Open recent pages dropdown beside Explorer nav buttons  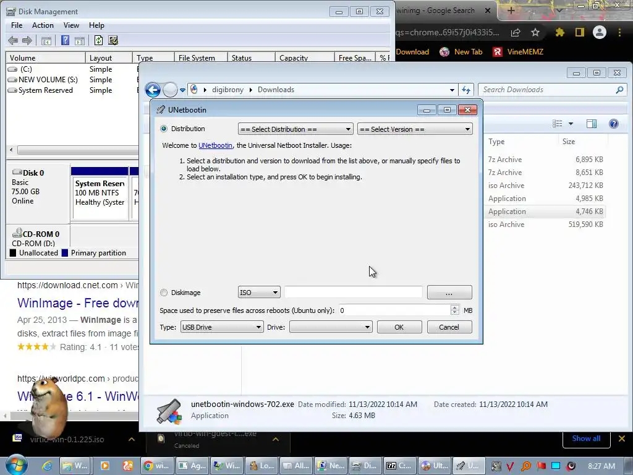click(182, 90)
